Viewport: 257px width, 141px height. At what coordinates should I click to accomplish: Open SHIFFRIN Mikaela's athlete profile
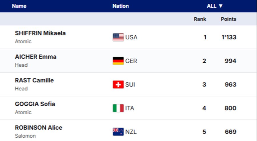40,33
